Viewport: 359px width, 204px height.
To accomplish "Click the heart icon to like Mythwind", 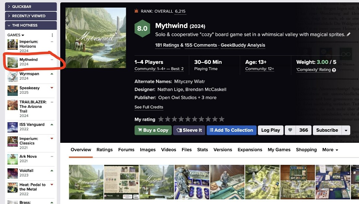I will [x=290, y=130].
